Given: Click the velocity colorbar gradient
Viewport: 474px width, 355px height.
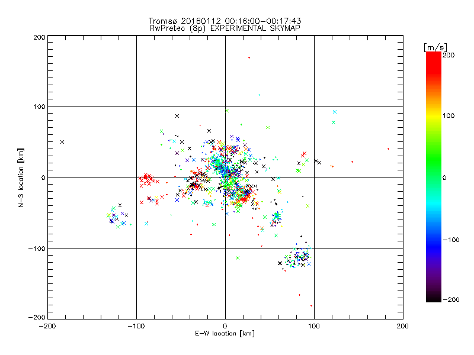Looking at the screenshot, I should tap(434, 177).
